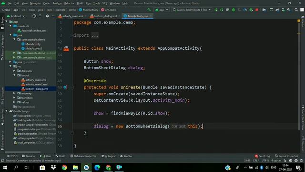Open Chrome from the taskbar
Image resolution: width=305 pixels, height=172 pixels.
click(64, 168)
